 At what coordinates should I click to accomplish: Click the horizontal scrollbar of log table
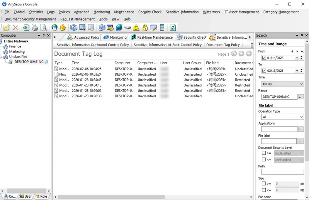[111, 197]
